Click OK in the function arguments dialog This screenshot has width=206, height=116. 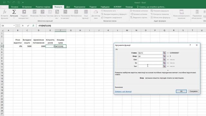pos(181,91)
